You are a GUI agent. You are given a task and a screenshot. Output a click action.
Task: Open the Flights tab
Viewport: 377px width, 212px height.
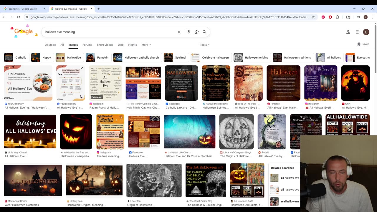[133, 45]
